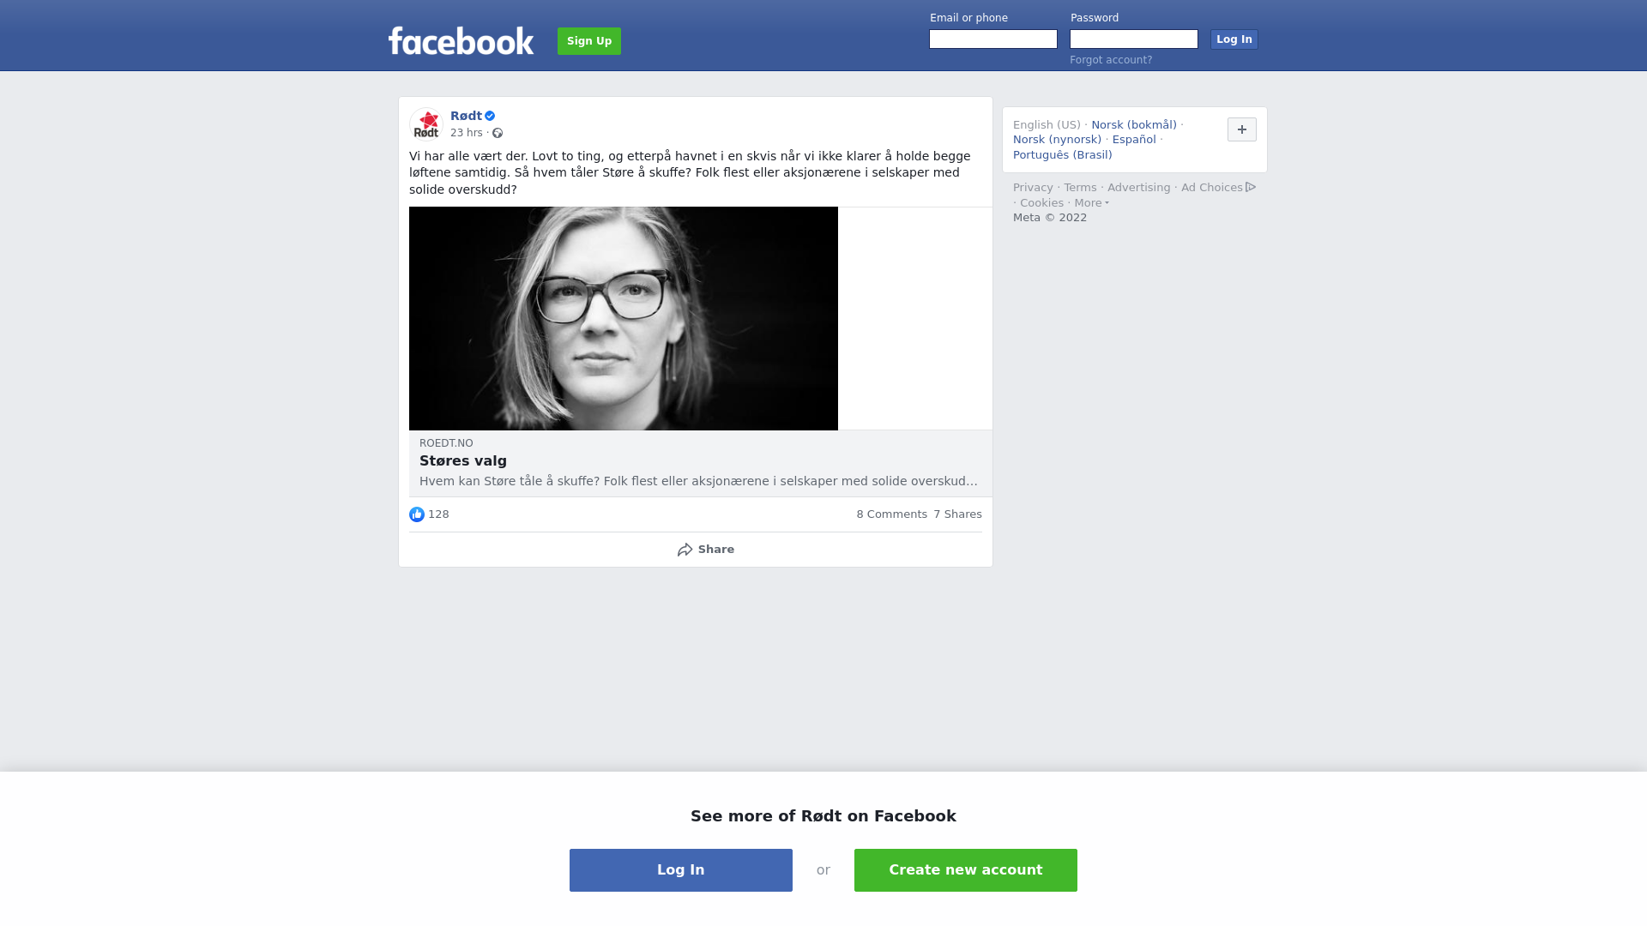This screenshot has height=926, width=1647.
Task: Select Português (Brasil) language
Action: [x=1062, y=155]
